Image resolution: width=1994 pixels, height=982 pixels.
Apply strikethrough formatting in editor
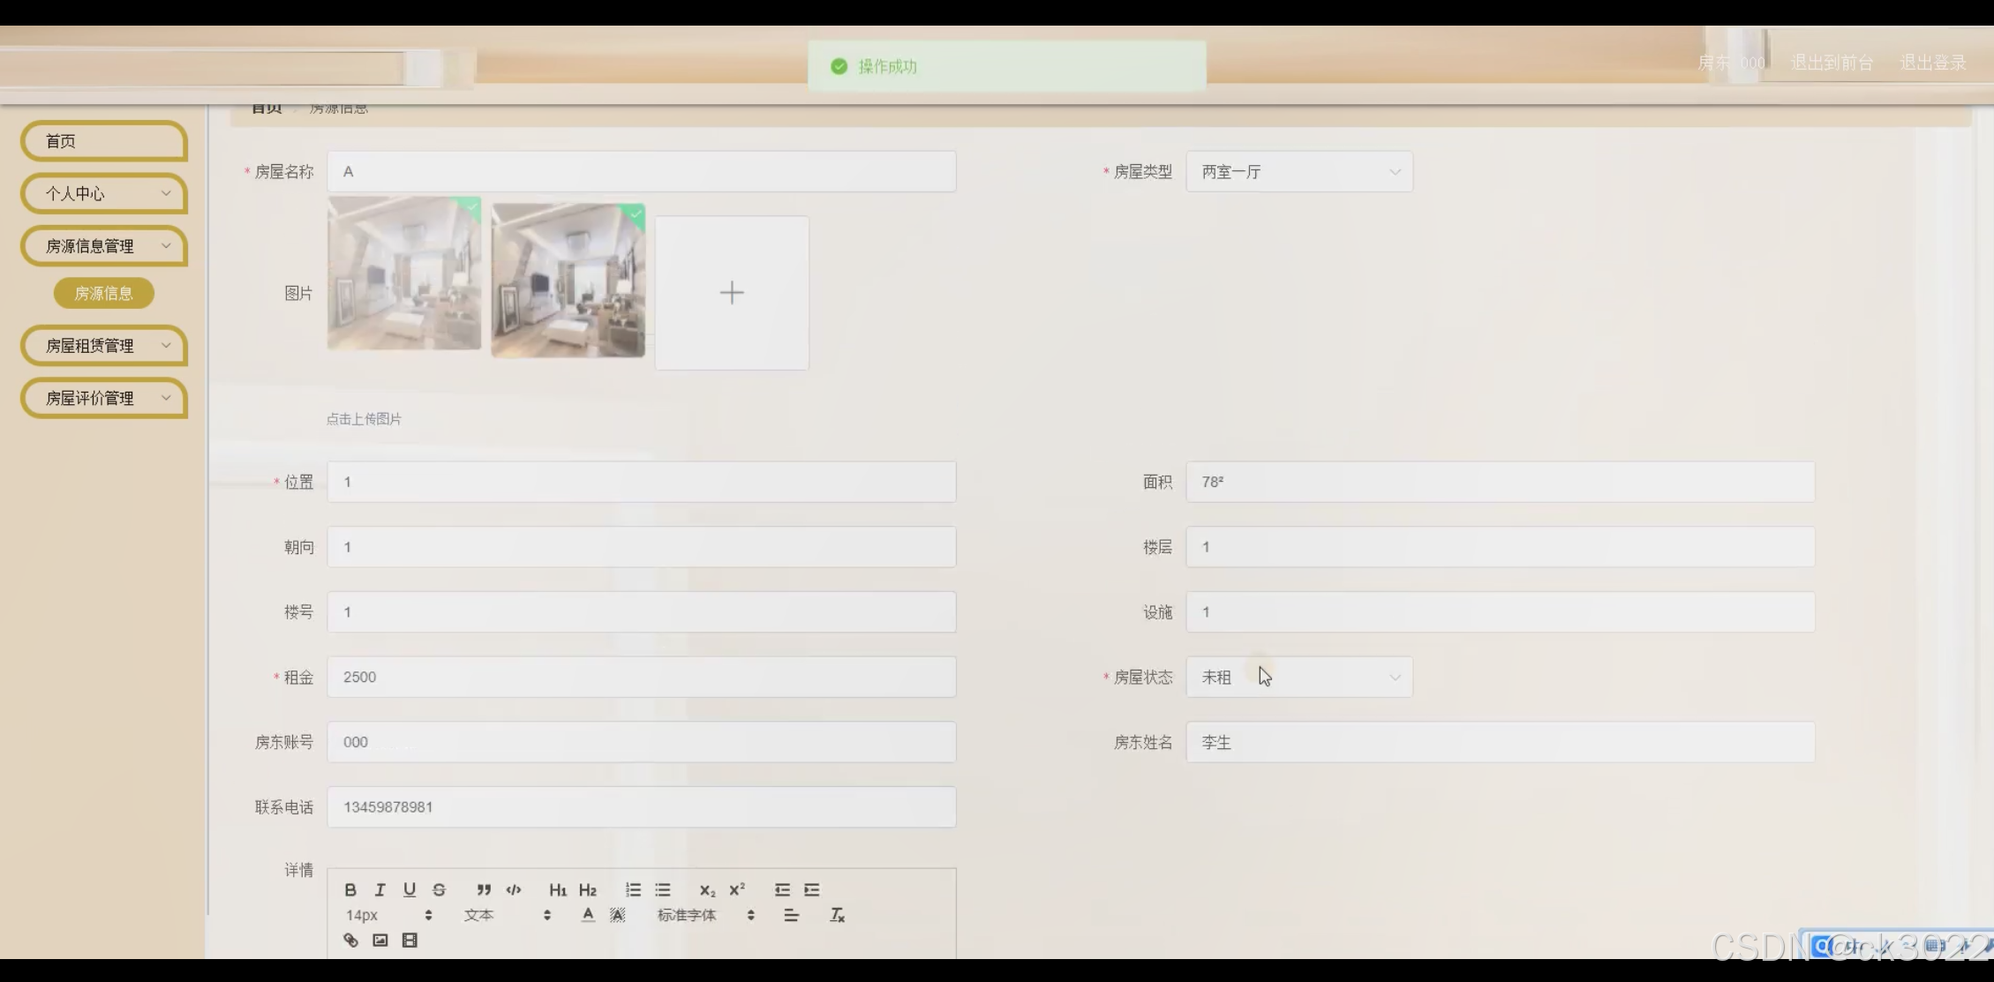click(x=439, y=889)
